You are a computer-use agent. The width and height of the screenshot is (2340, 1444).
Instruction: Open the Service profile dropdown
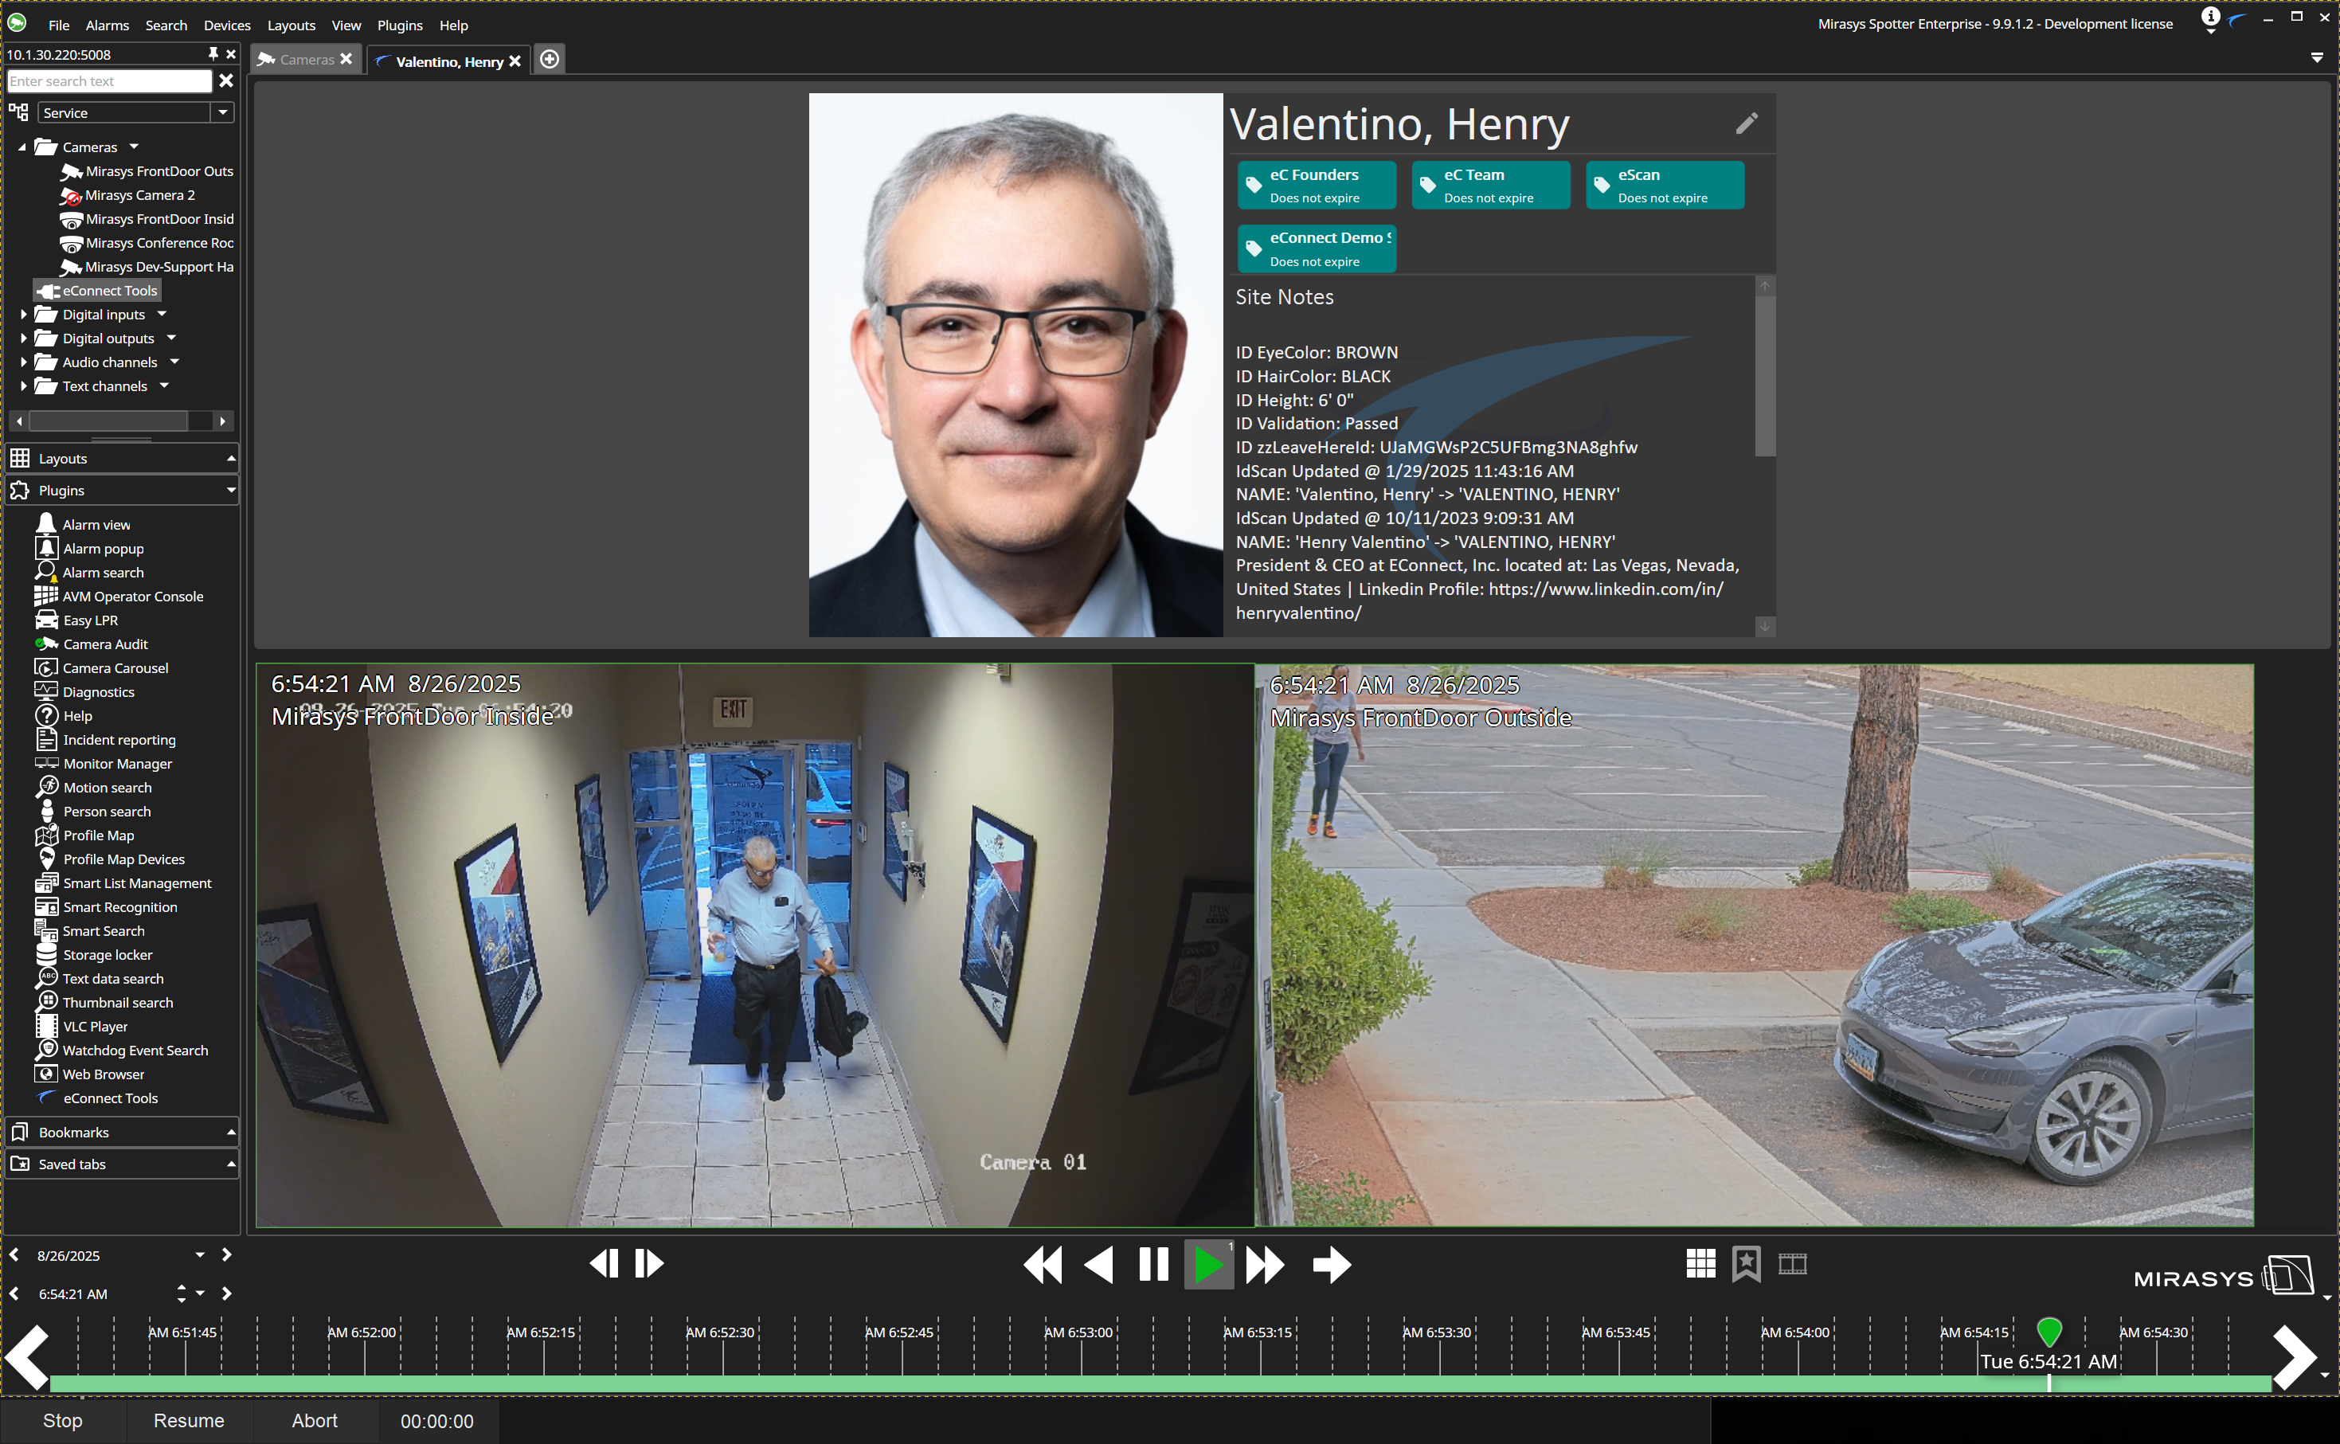pos(222,112)
